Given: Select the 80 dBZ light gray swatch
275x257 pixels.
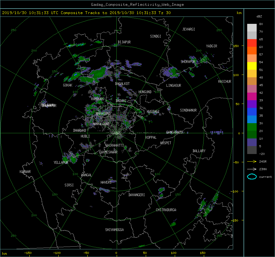Looking at the screenshot, I should (x=252, y=28).
